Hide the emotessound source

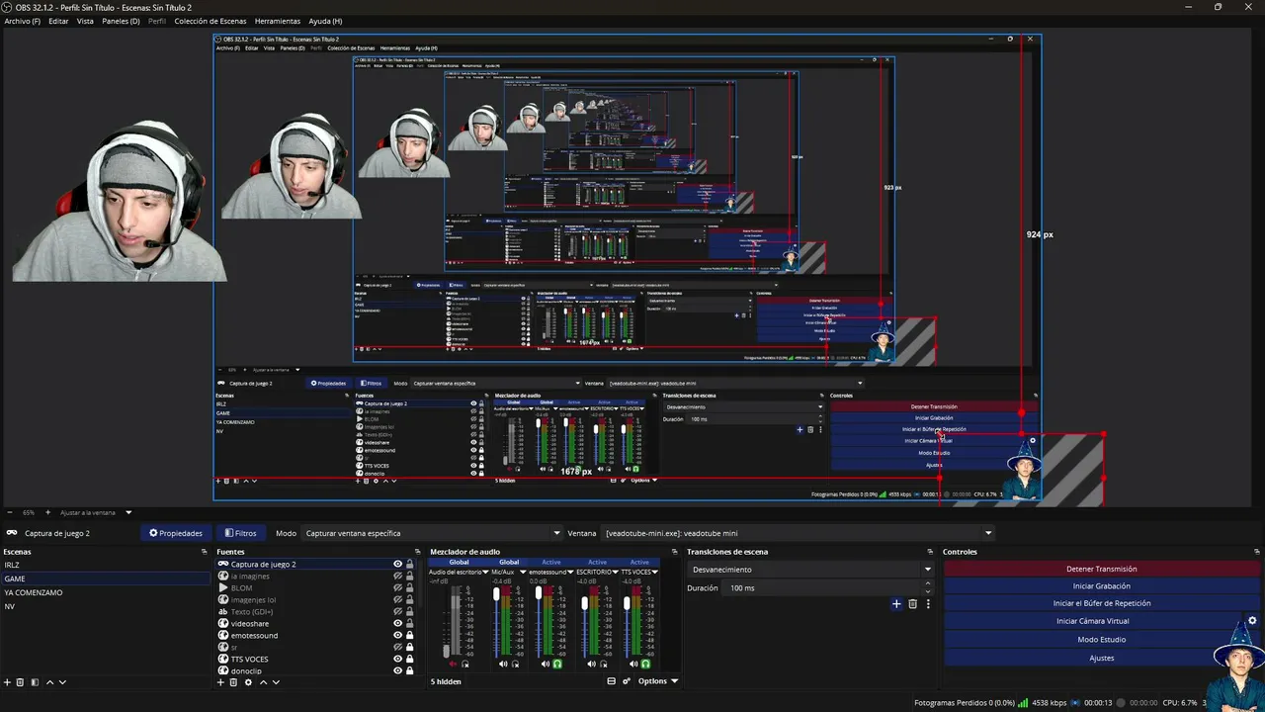point(398,636)
